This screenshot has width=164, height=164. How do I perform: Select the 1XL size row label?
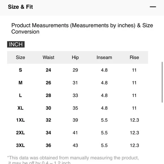20,120
